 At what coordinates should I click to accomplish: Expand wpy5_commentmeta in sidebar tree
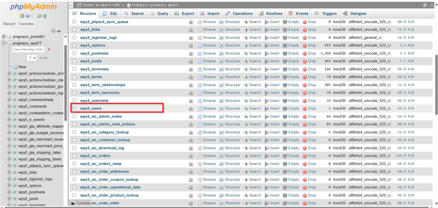9,100
